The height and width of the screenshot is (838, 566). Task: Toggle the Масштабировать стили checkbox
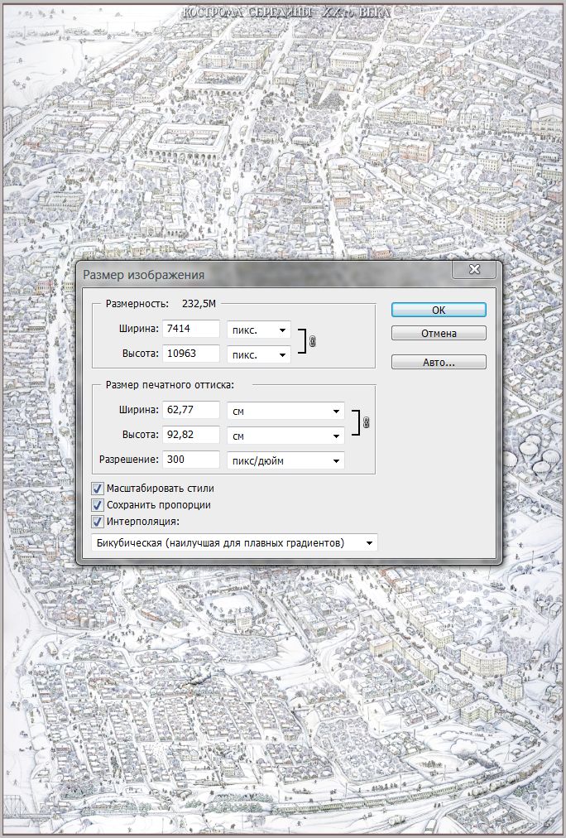pyautogui.click(x=98, y=488)
